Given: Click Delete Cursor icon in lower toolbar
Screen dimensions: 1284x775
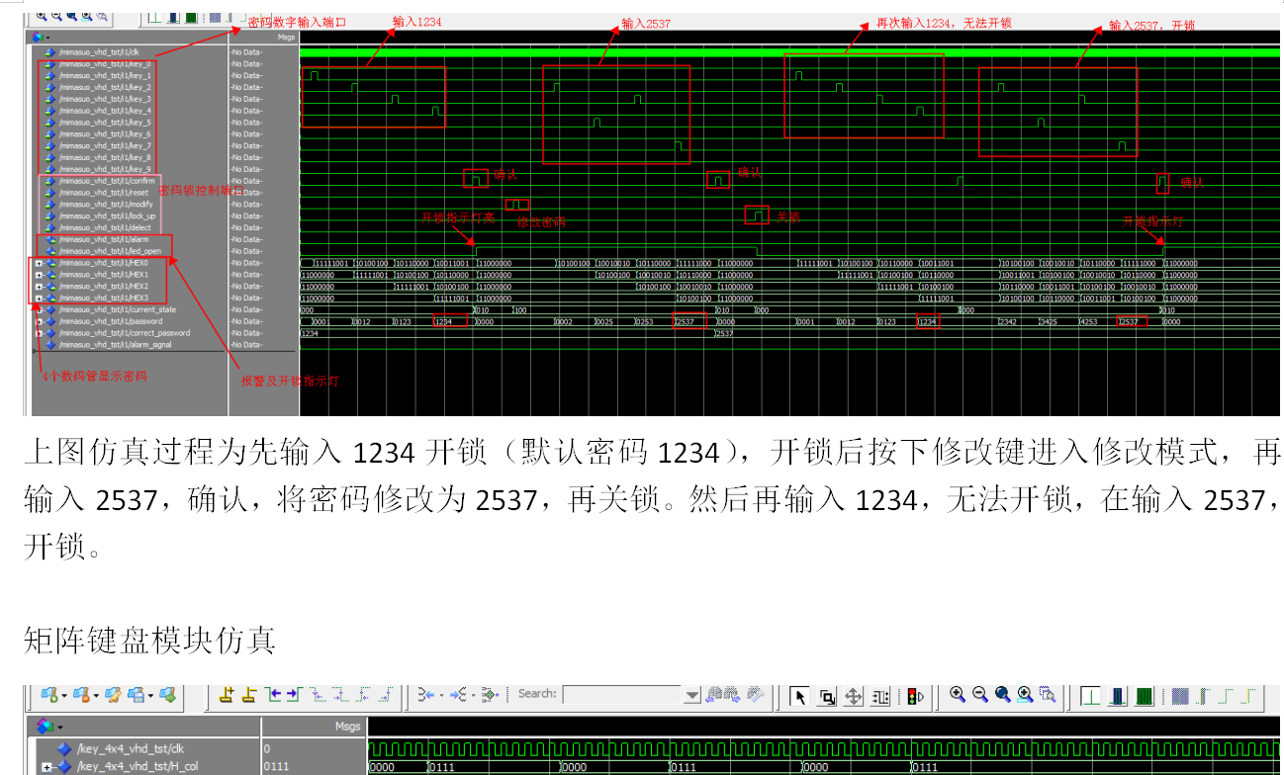Looking at the screenshot, I should (x=249, y=695).
